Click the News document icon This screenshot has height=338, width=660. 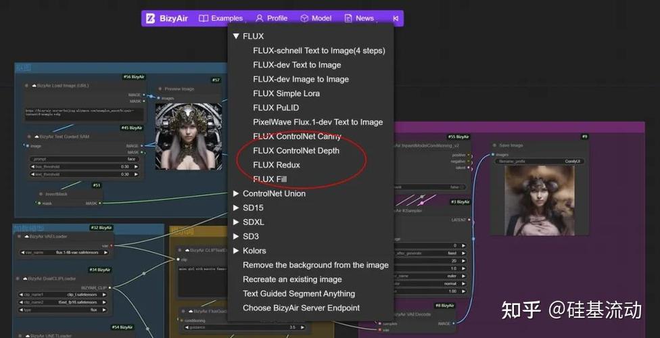tap(348, 18)
